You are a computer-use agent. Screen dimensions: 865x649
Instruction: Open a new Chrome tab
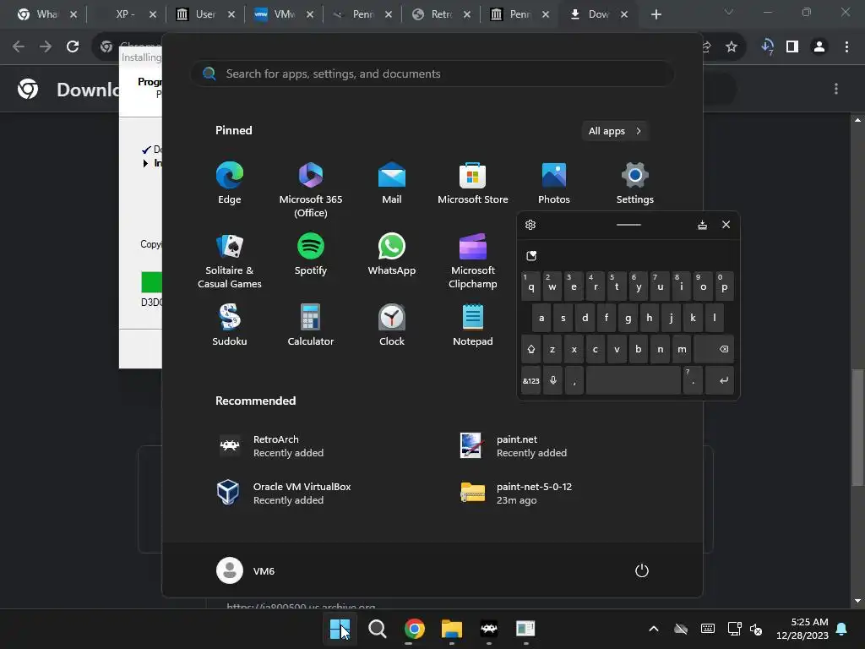click(x=656, y=14)
